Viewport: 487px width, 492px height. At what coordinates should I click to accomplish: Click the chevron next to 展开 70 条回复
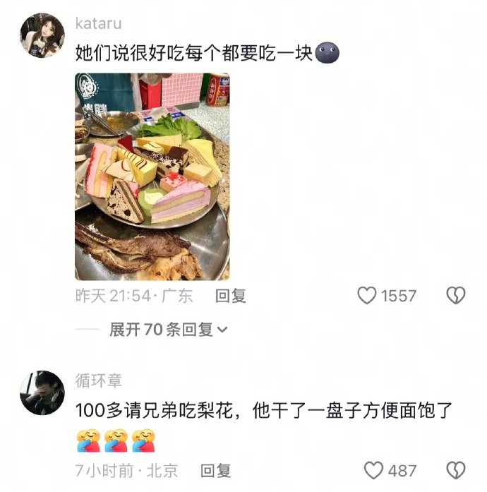[x=222, y=330]
